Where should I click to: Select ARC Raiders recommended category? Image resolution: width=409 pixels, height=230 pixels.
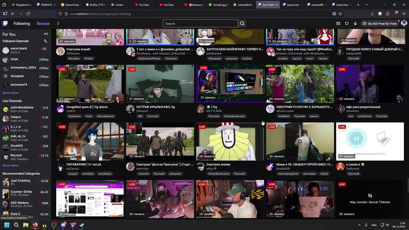pos(26,204)
